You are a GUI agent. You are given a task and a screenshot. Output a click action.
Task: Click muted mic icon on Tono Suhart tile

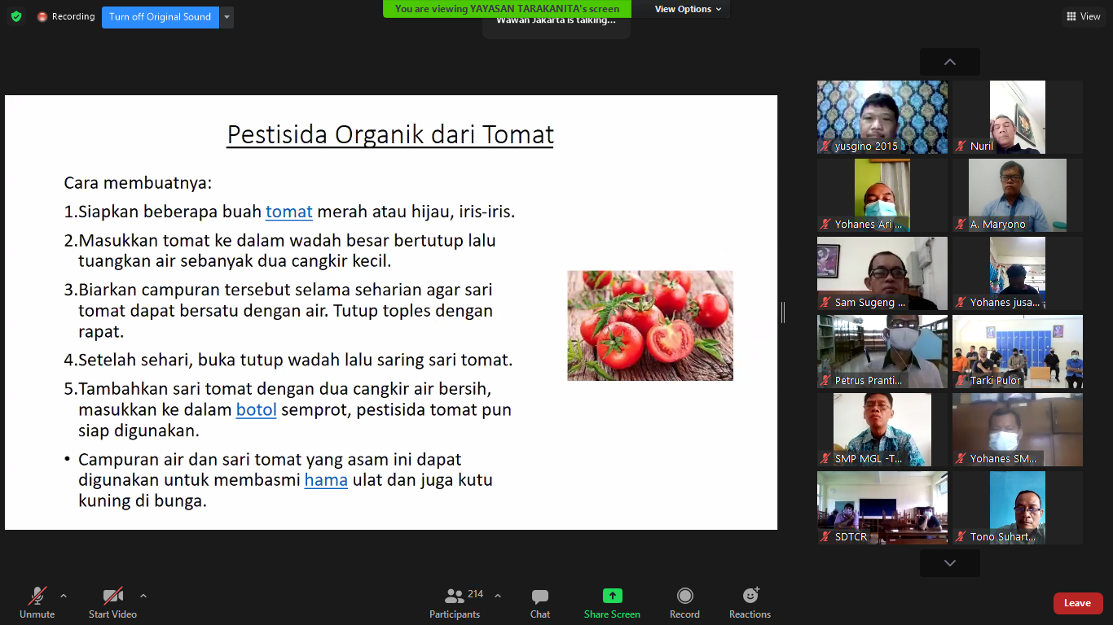pos(961,537)
